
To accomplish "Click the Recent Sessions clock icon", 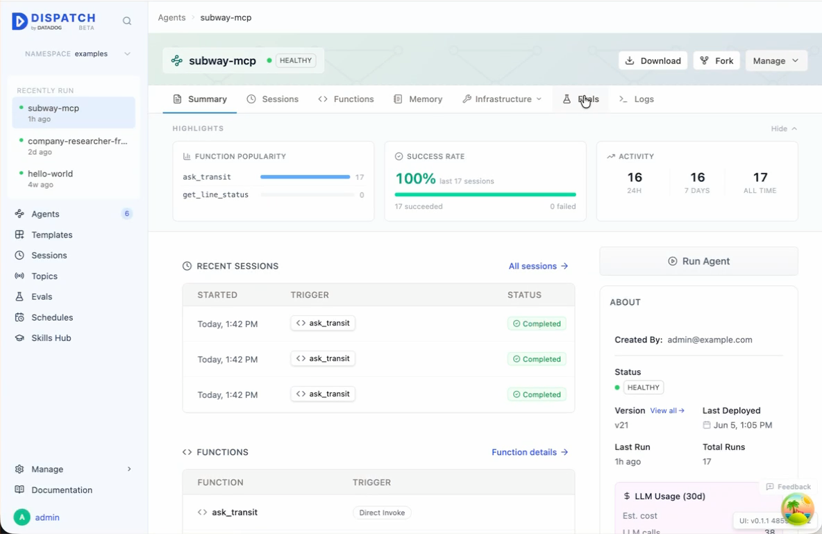I will click(187, 266).
